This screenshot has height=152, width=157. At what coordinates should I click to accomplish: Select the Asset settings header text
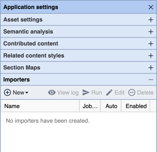[23, 20]
